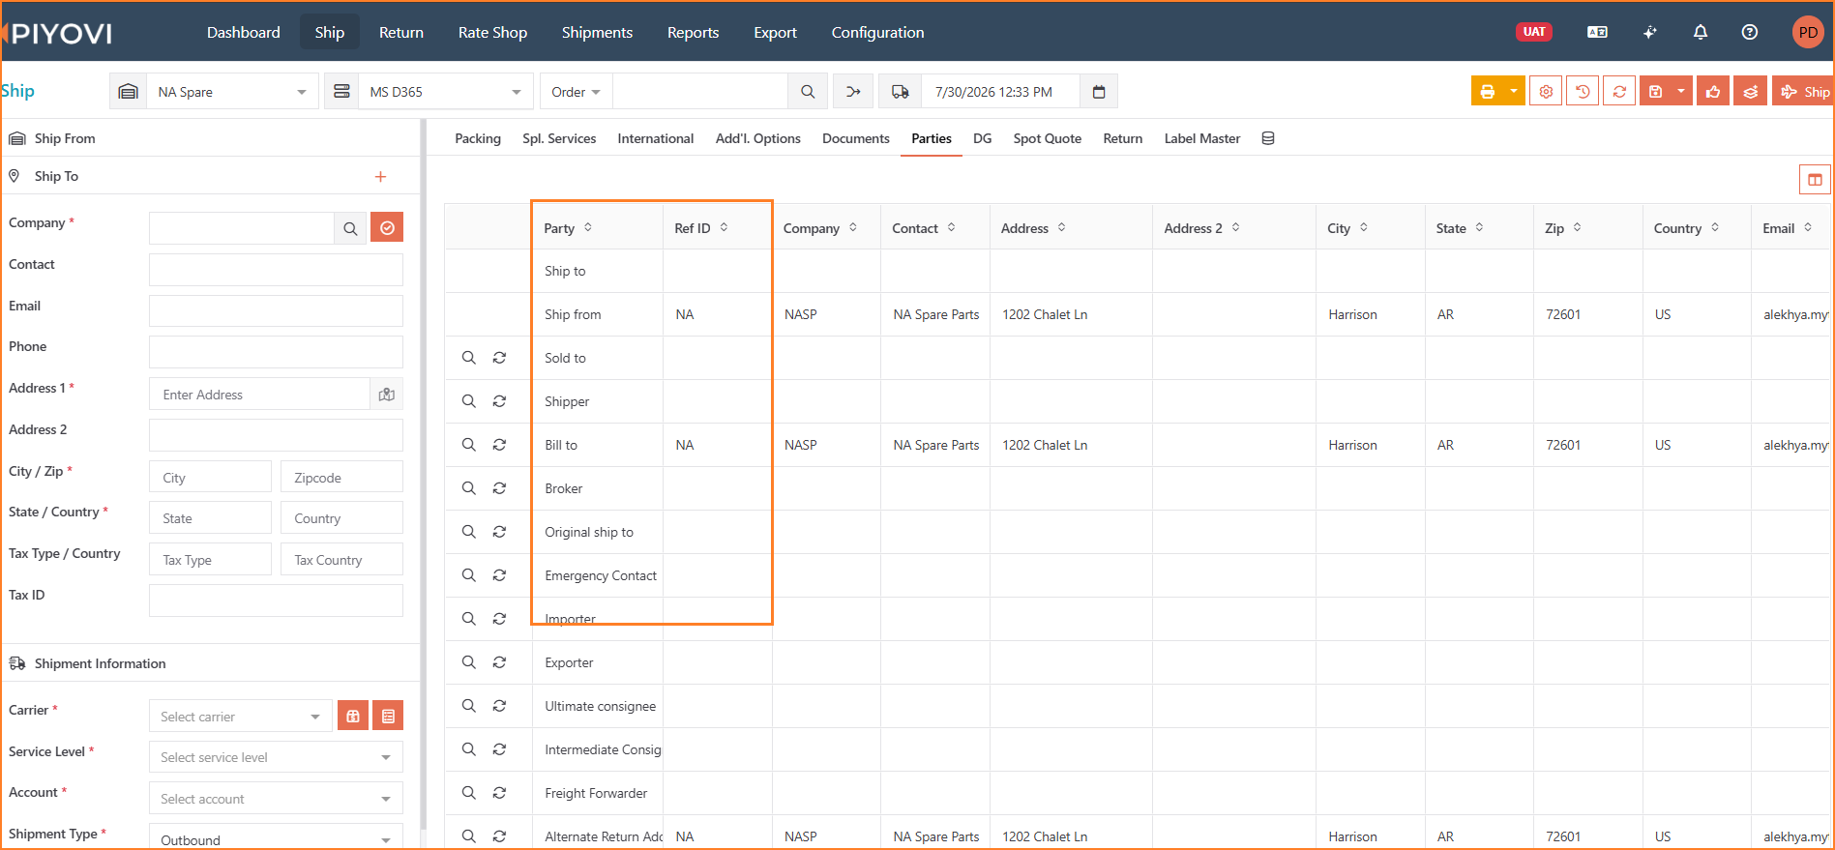Click the print icon in the toolbar
This screenshot has height=850, width=1835.
click(x=1487, y=92)
